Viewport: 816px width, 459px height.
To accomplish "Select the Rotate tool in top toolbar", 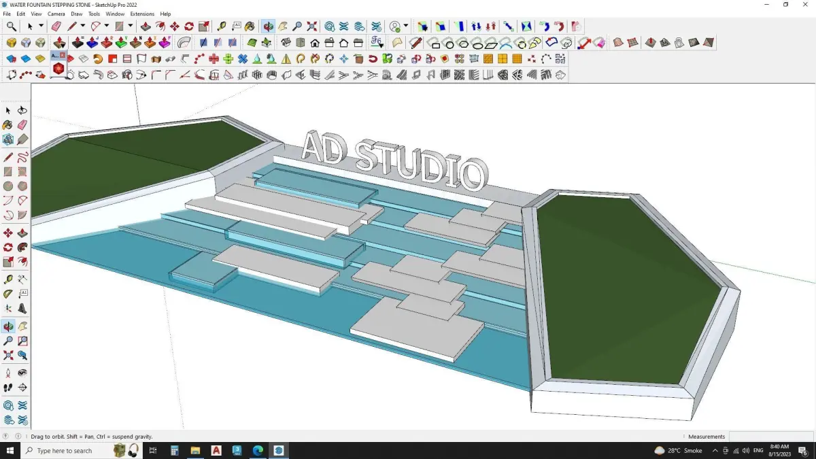I will tap(189, 27).
